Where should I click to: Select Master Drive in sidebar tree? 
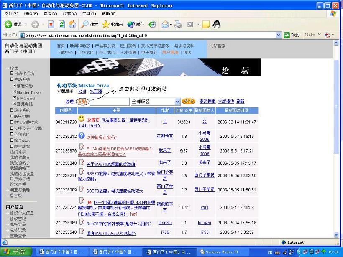[x=28, y=92]
